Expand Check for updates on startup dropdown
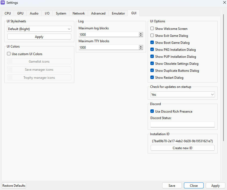The image size is (227, 190). point(183,95)
